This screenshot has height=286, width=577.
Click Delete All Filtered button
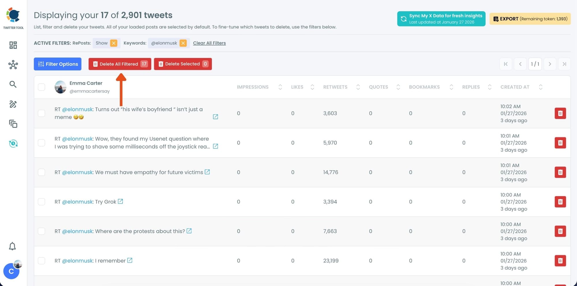coord(120,64)
